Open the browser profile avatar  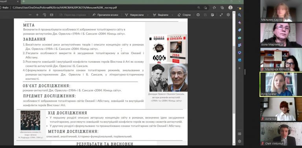click(x=230, y=7)
